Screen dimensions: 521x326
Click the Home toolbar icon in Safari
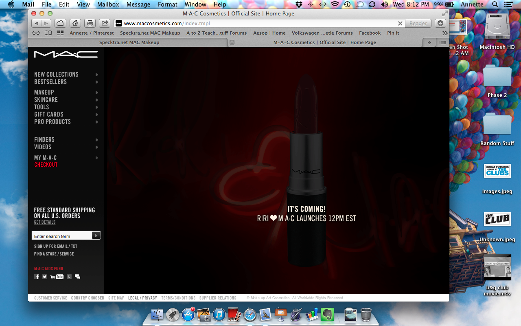pos(75,23)
